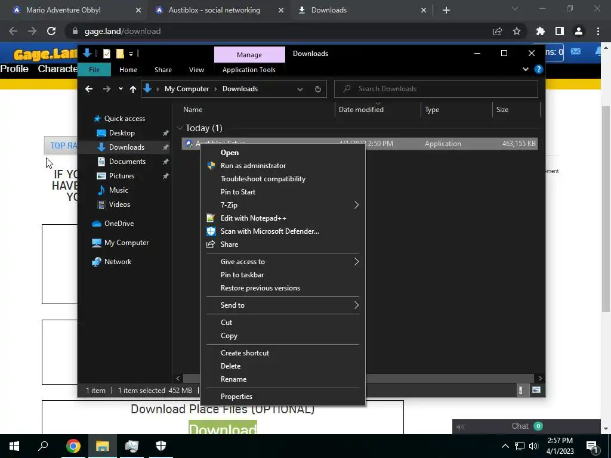Image resolution: width=611 pixels, height=458 pixels.
Task: Click Pin to Start
Action: click(x=282, y=192)
